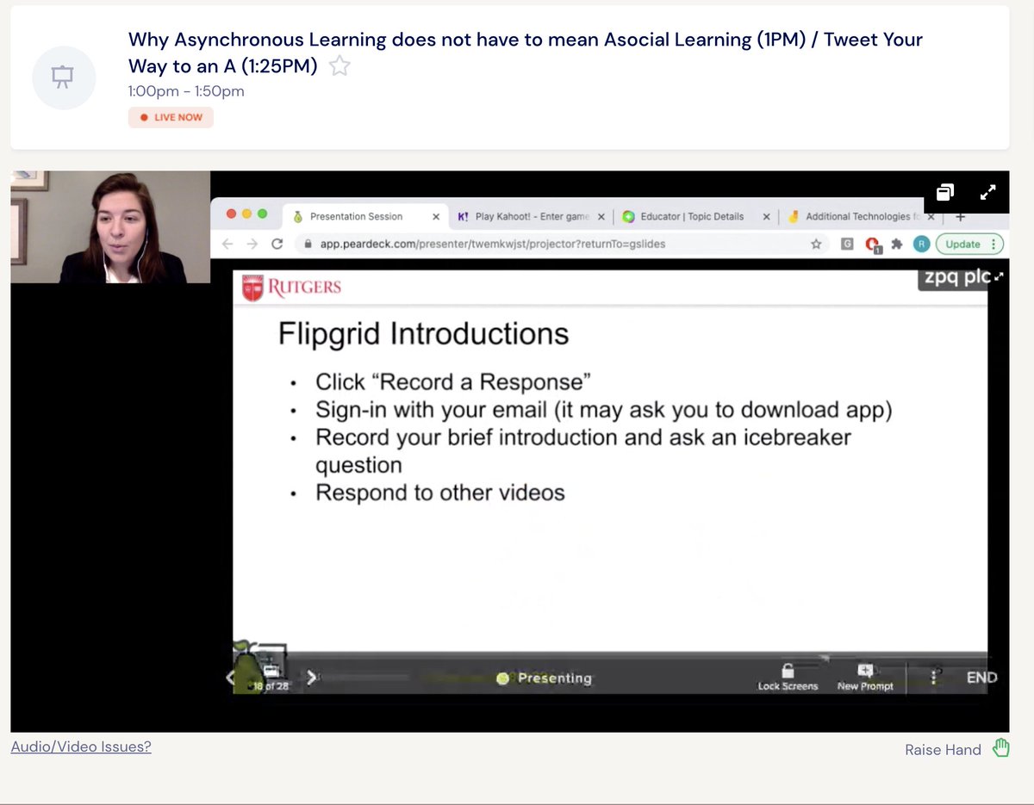Click the Presenting status indicator
The width and height of the screenshot is (1034, 805).
point(545,678)
